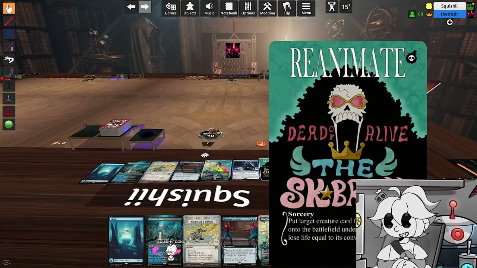Viewport: 477px width, 268px height.
Task: Click the red avatar portrait on throne
Action: tap(233, 50)
